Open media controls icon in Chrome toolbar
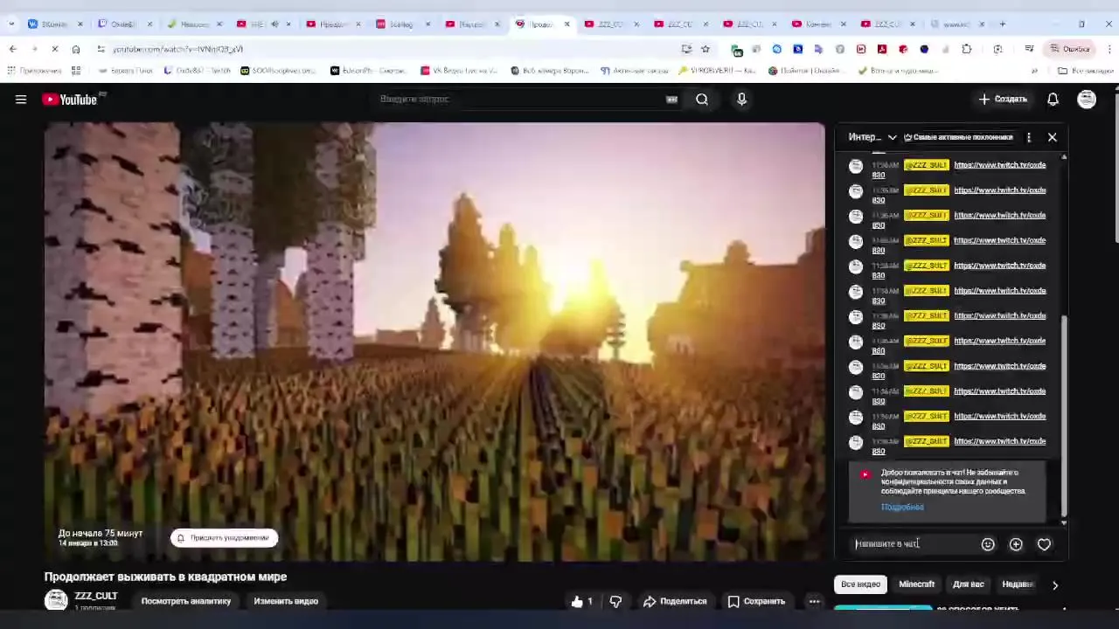The width and height of the screenshot is (1119, 629). pyautogui.click(x=1029, y=49)
